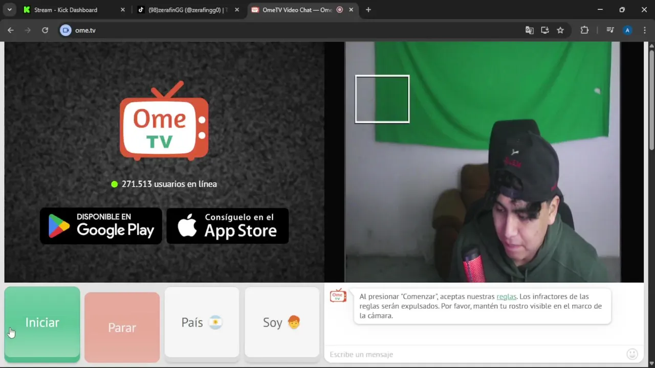Click the Argentina flag on País button
655x368 pixels.
point(216,323)
